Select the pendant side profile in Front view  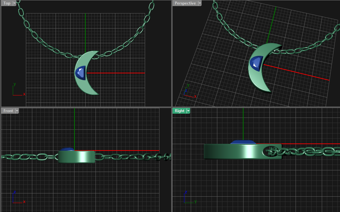(77, 157)
